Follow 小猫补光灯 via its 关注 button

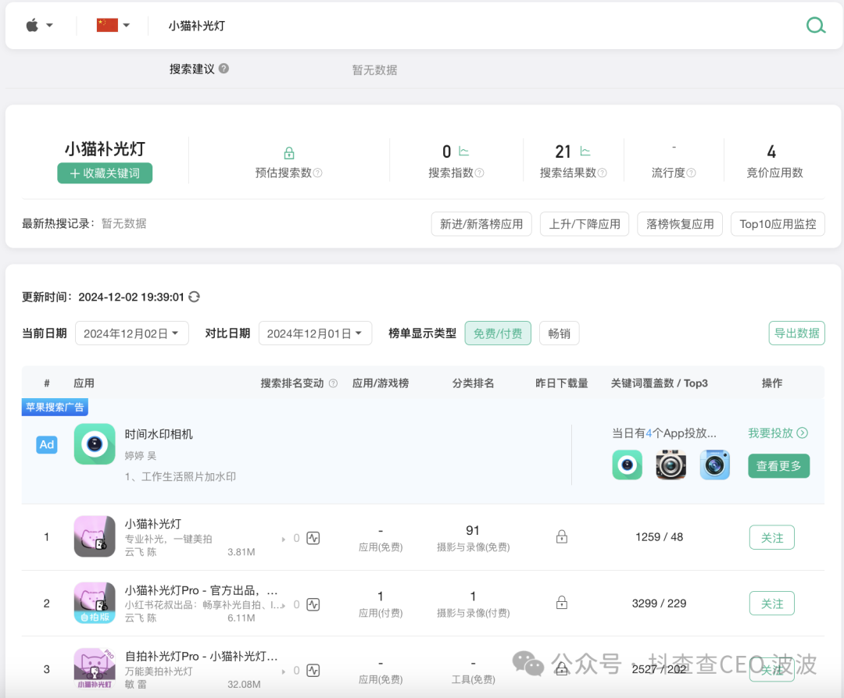pyautogui.click(x=771, y=537)
